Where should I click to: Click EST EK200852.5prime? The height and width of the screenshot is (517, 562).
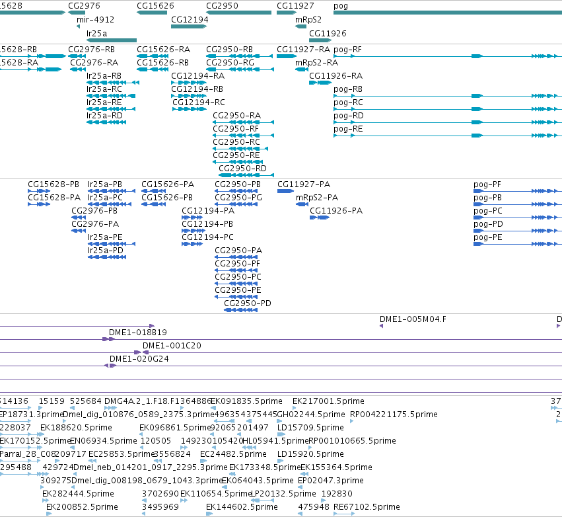tap(82, 507)
